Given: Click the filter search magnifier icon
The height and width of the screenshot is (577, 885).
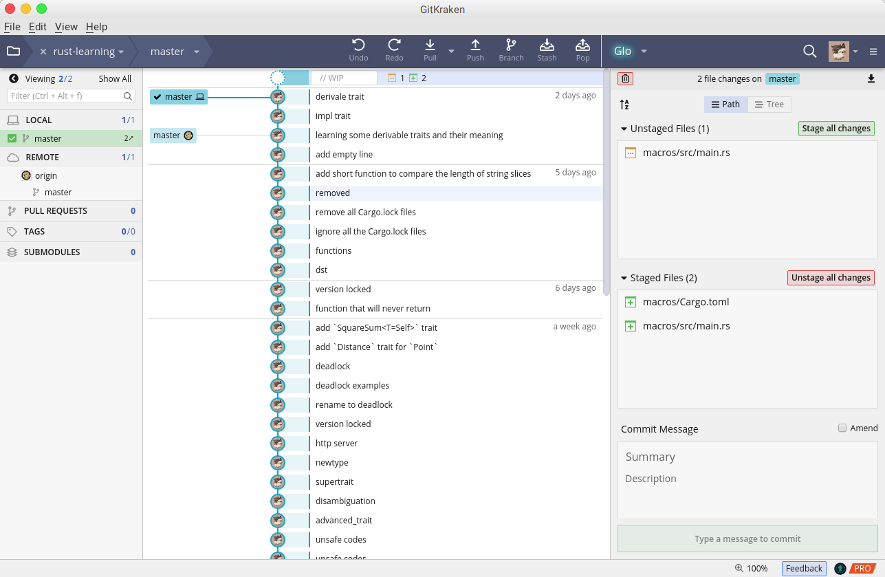Looking at the screenshot, I should [x=128, y=96].
